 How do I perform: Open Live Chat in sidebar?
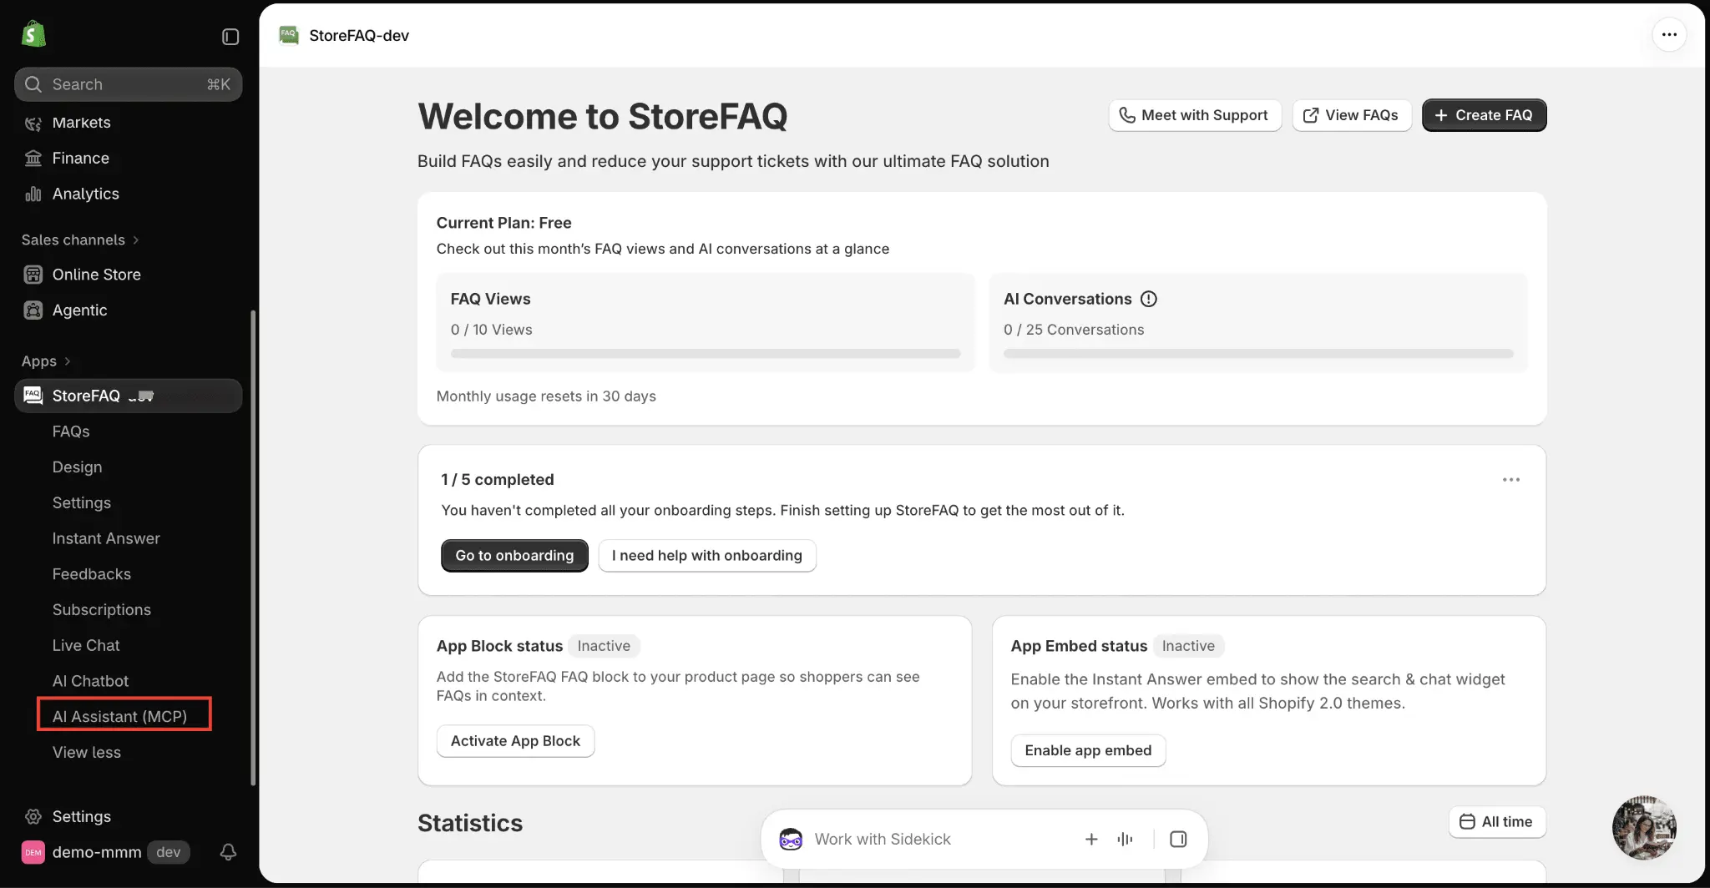[86, 645]
